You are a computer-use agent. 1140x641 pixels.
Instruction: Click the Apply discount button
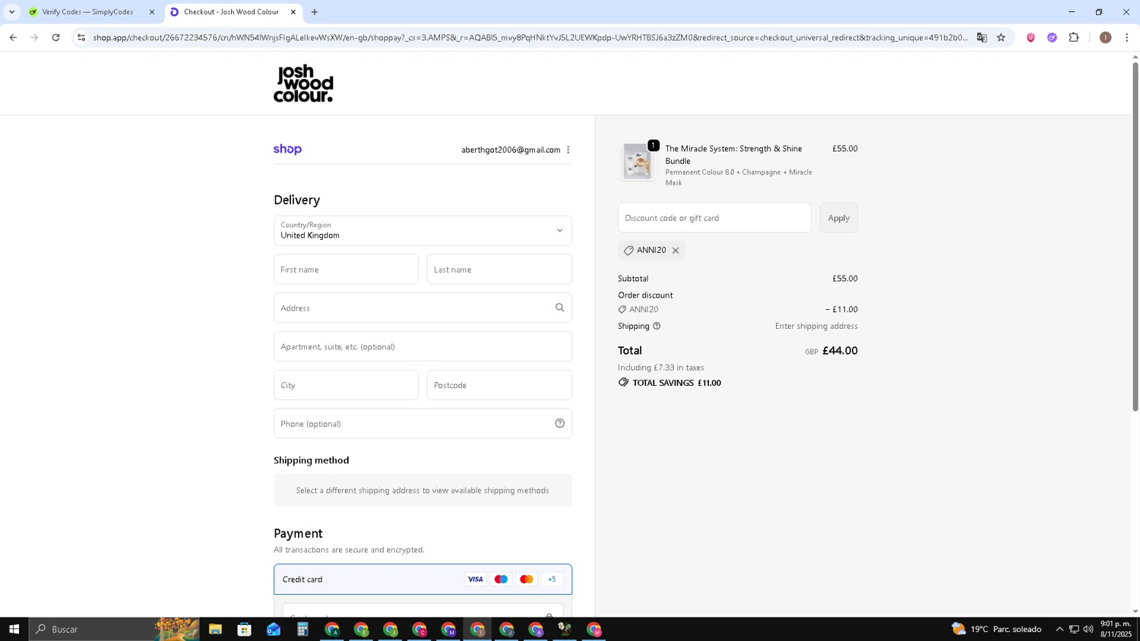pos(839,218)
